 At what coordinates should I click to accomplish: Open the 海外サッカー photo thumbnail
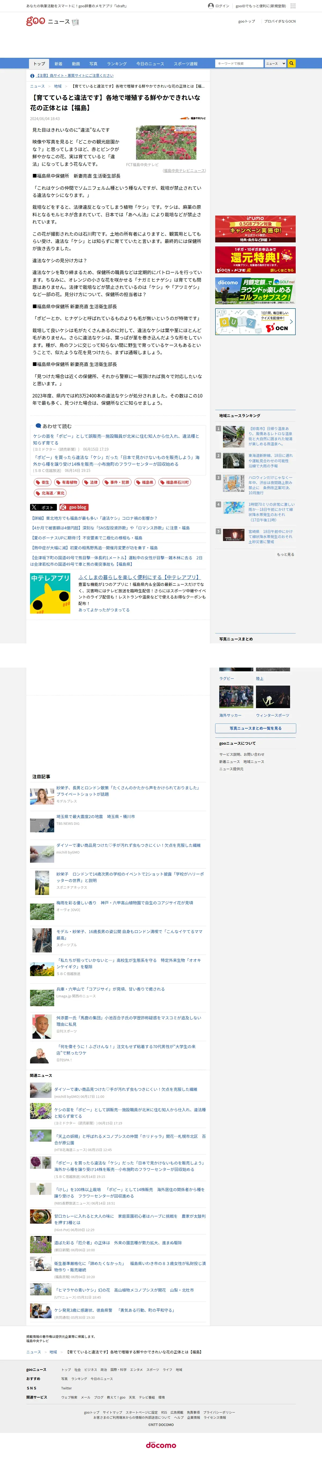click(236, 697)
